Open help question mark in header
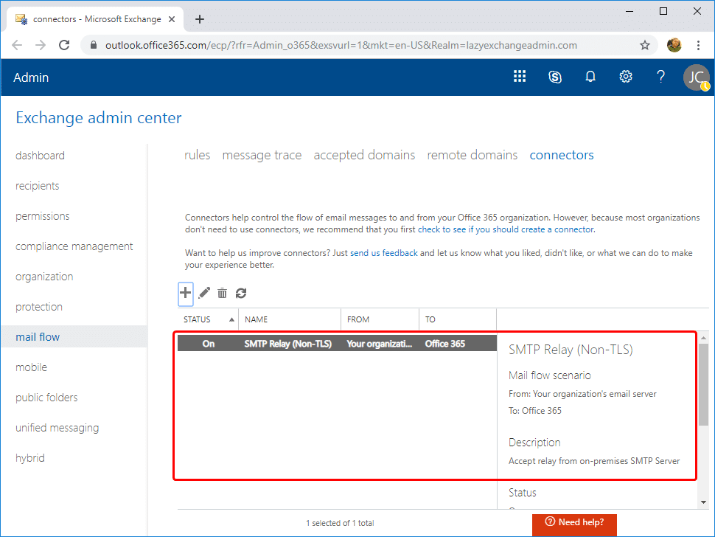 click(660, 77)
